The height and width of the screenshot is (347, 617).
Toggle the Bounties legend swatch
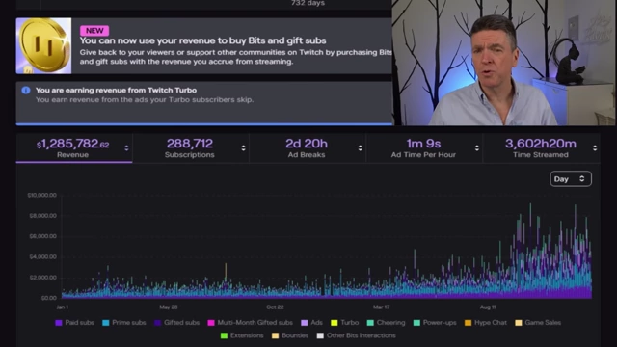coord(275,335)
